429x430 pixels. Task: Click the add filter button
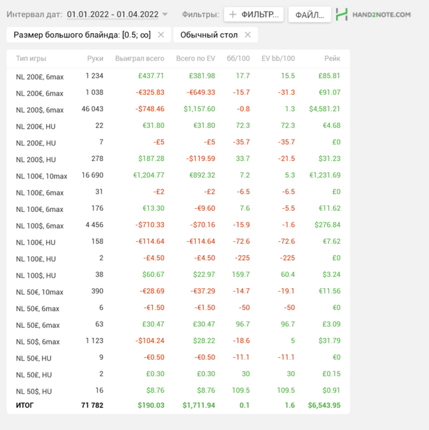tap(253, 14)
